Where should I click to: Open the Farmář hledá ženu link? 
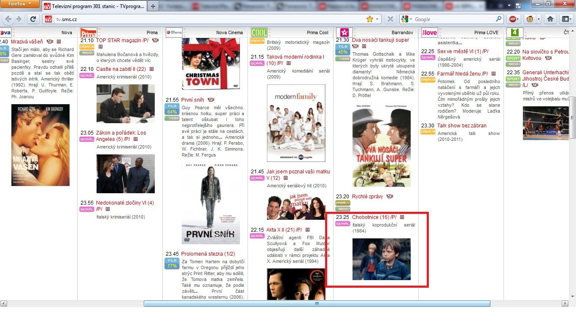coord(463,74)
